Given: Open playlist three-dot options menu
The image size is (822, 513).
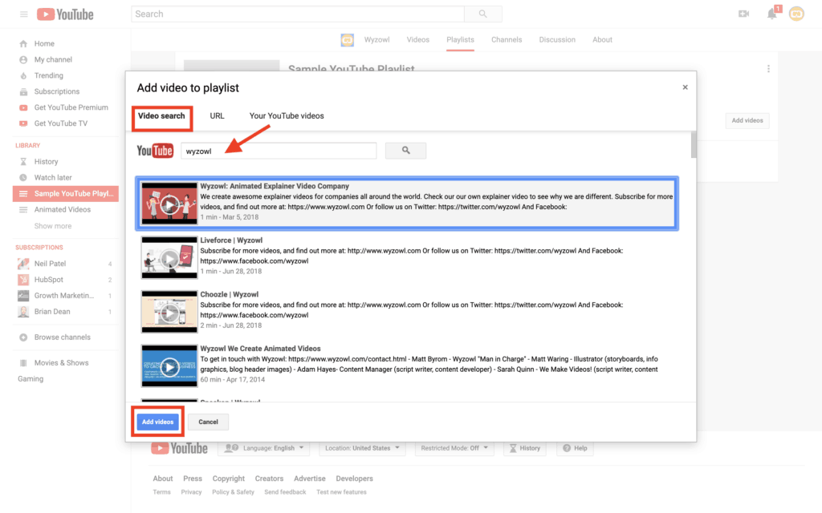Looking at the screenshot, I should [x=768, y=69].
